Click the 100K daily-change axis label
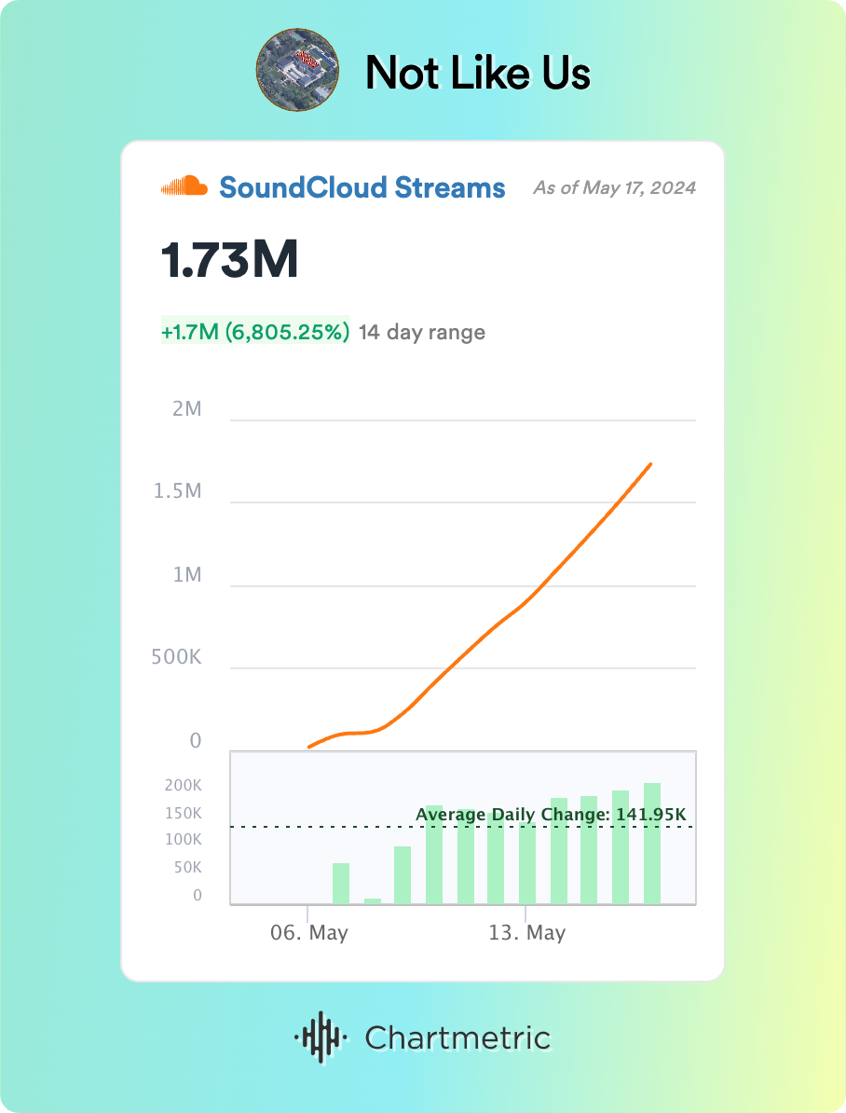 click(184, 840)
